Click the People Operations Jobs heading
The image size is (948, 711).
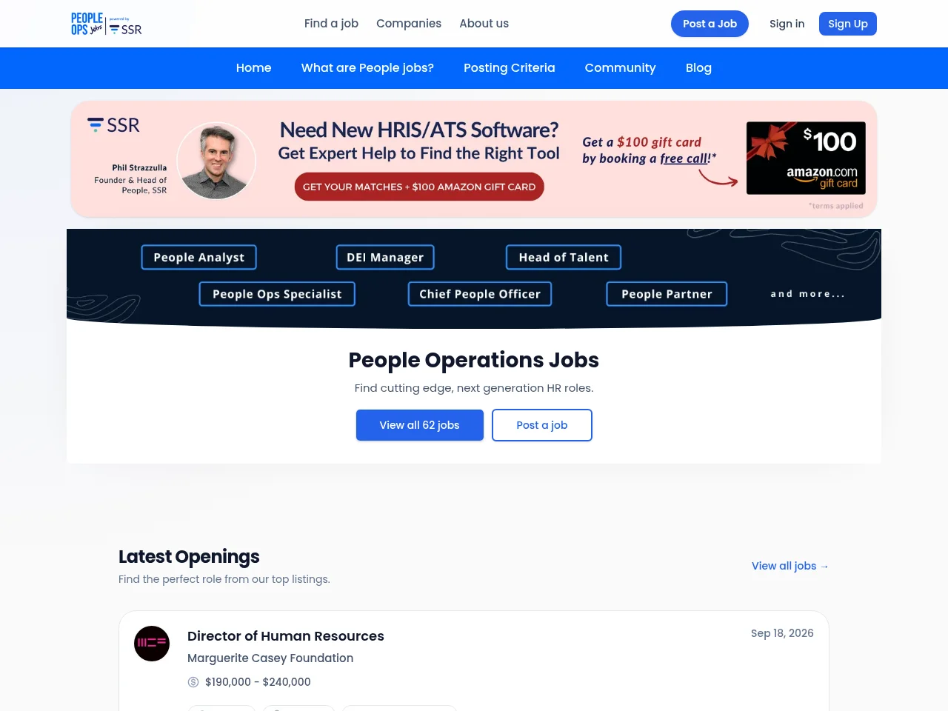[x=474, y=360]
